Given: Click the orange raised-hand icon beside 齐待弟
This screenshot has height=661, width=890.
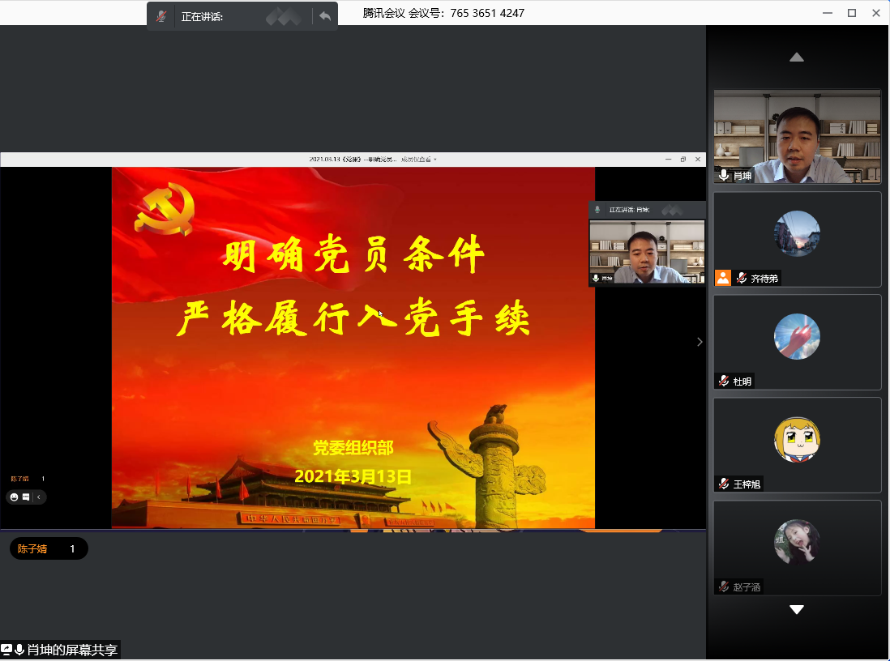Looking at the screenshot, I should (721, 278).
